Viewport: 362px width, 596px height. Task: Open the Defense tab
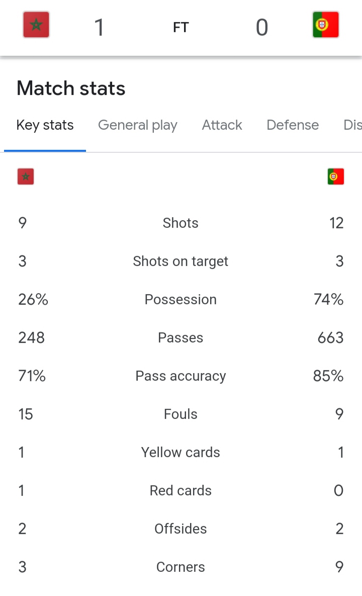tap(293, 125)
